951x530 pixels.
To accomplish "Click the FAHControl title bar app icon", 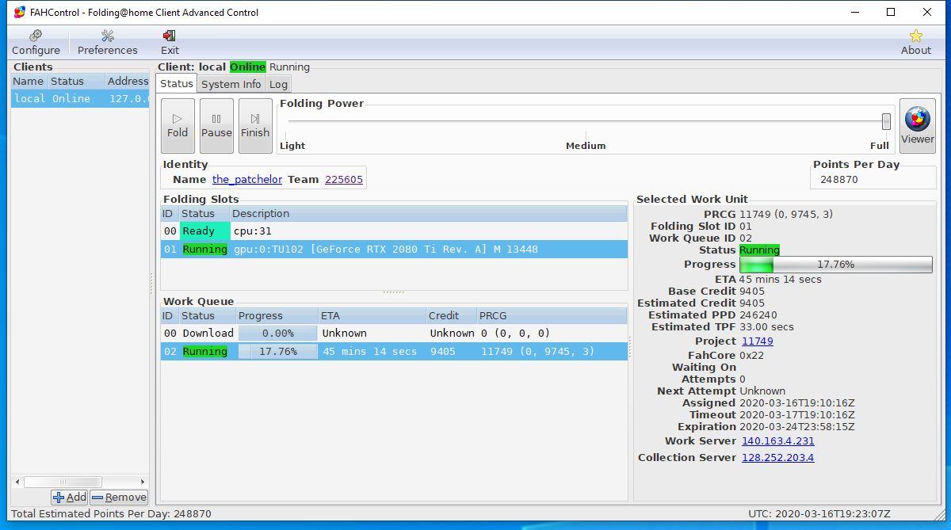I will (19, 12).
